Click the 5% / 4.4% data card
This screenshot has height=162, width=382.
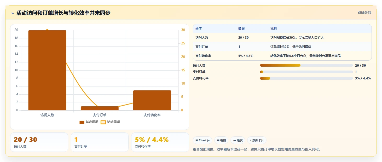[160, 142]
